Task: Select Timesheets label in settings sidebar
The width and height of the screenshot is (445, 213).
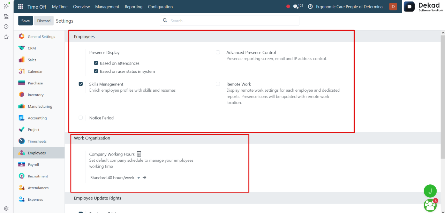Action: (x=37, y=141)
